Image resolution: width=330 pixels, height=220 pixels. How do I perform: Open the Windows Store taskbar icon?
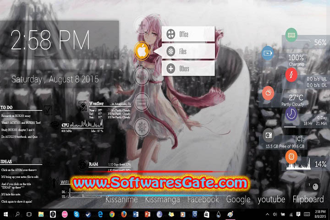click(207, 214)
